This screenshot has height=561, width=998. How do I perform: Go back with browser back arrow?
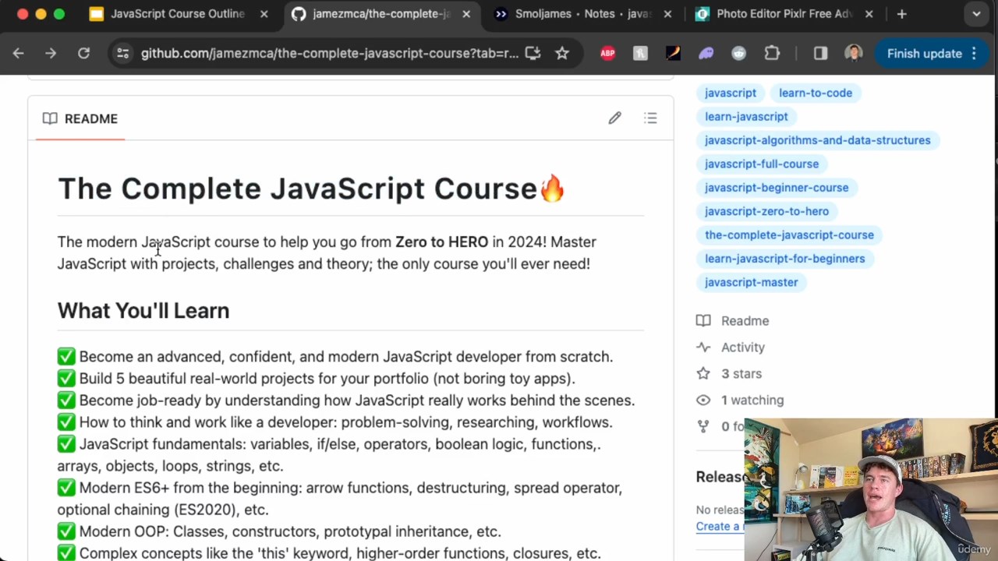[19, 53]
